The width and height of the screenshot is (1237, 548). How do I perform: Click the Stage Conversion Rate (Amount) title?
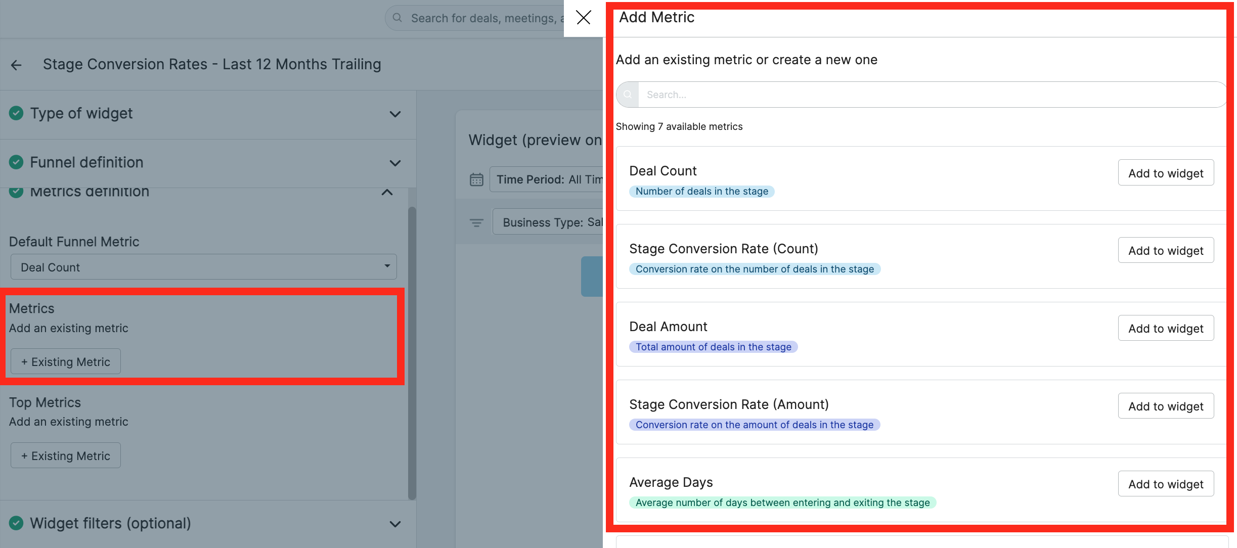pos(729,404)
